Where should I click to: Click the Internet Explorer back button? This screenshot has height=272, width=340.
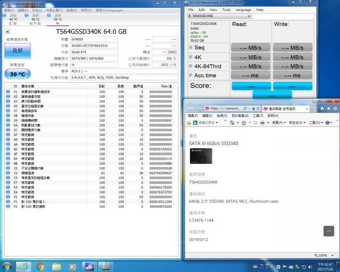pyautogui.click(x=190, y=108)
